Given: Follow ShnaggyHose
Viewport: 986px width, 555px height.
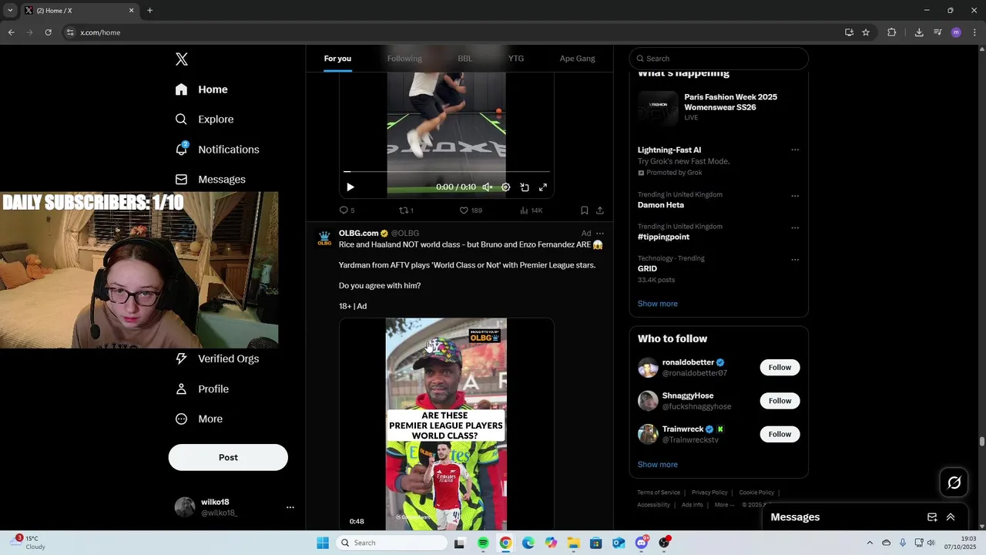Looking at the screenshot, I should 780,401.
